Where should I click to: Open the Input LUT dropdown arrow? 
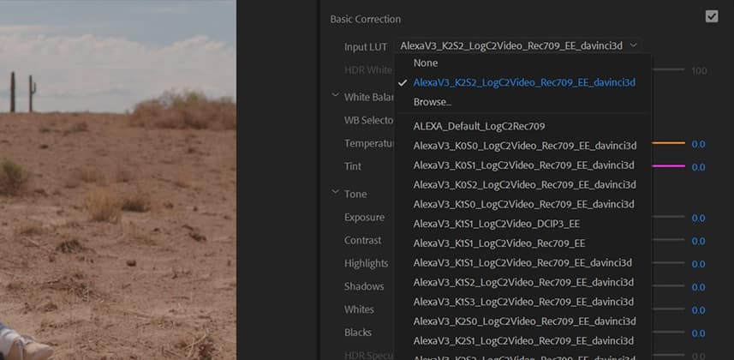[x=633, y=45]
